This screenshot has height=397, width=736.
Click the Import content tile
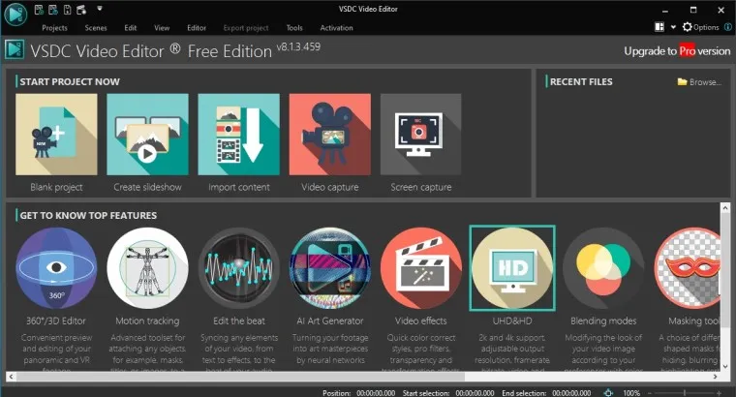point(238,135)
